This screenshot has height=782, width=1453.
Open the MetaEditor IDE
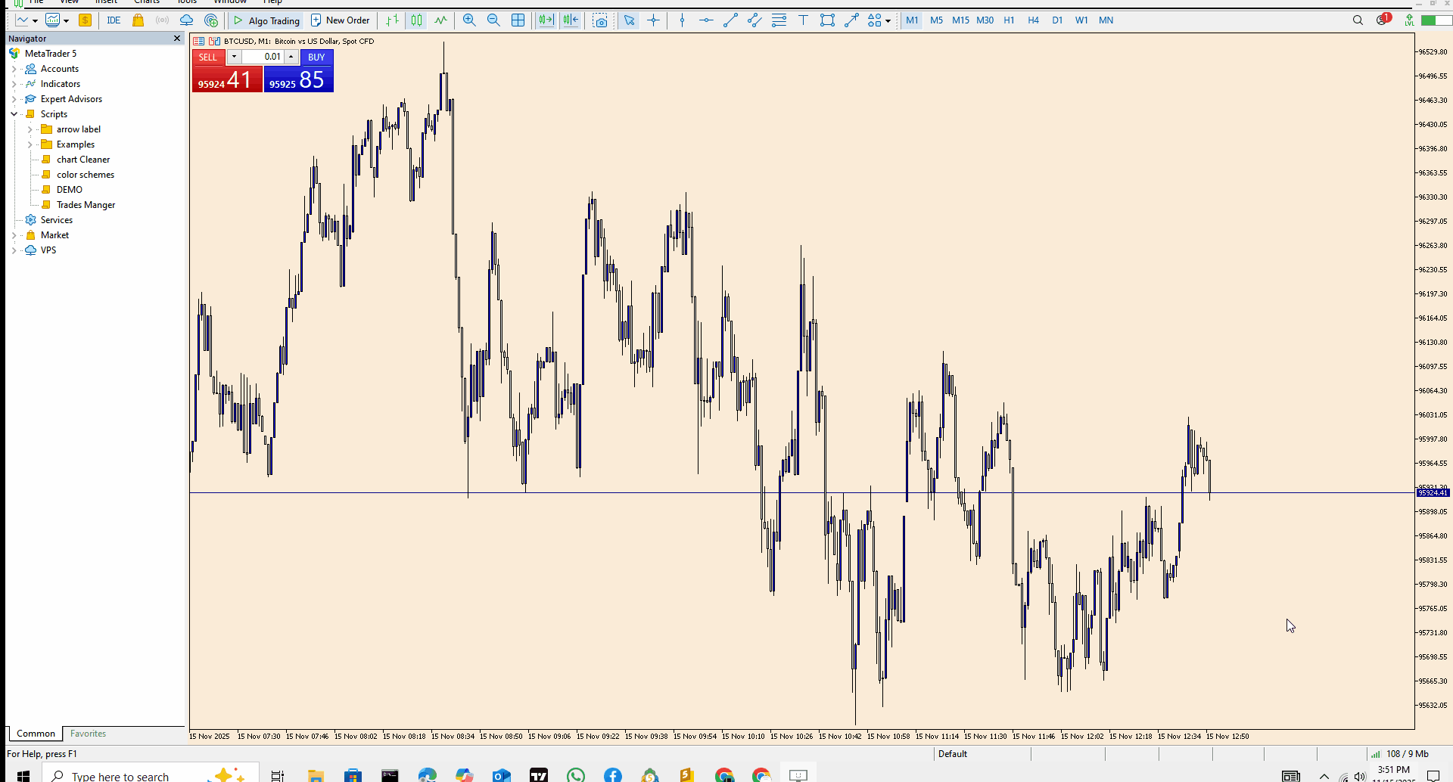coord(114,20)
